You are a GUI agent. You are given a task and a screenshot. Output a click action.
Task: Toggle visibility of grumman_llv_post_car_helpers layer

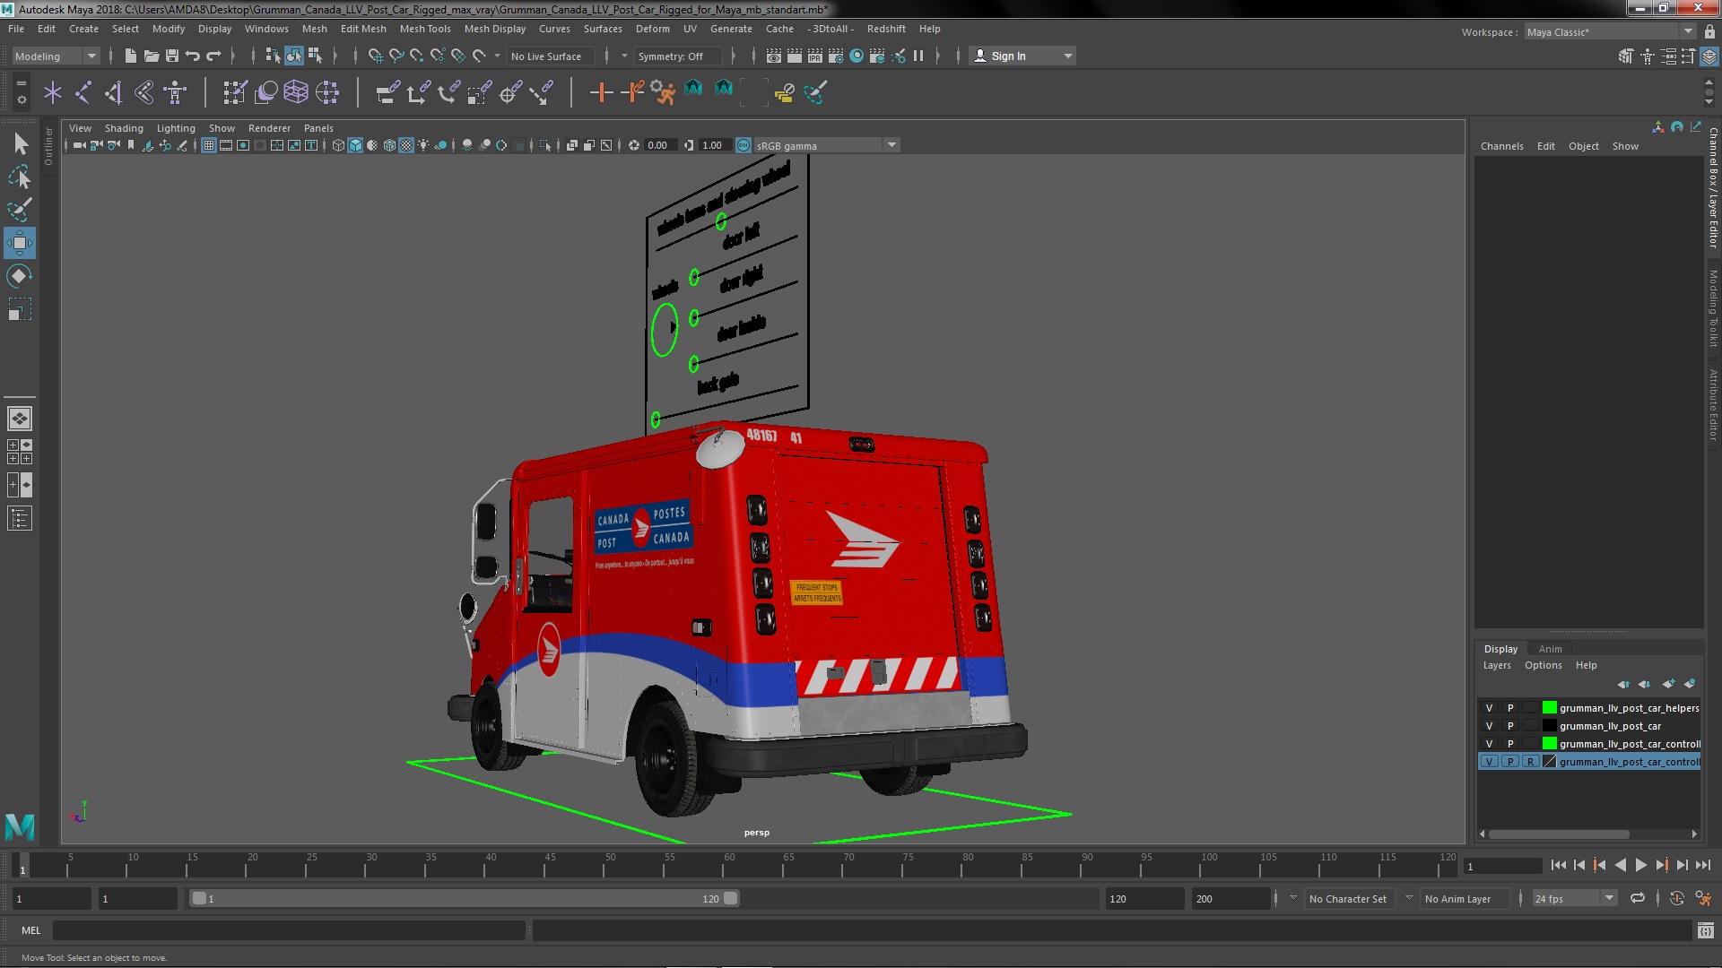coord(1489,708)
